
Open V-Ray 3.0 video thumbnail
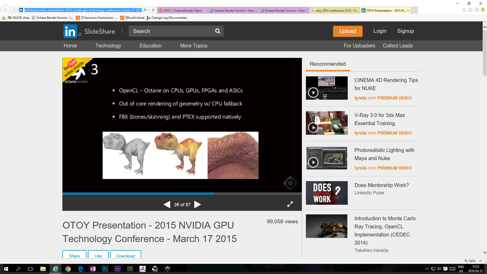pyautogui.click(x=327, y=123)
